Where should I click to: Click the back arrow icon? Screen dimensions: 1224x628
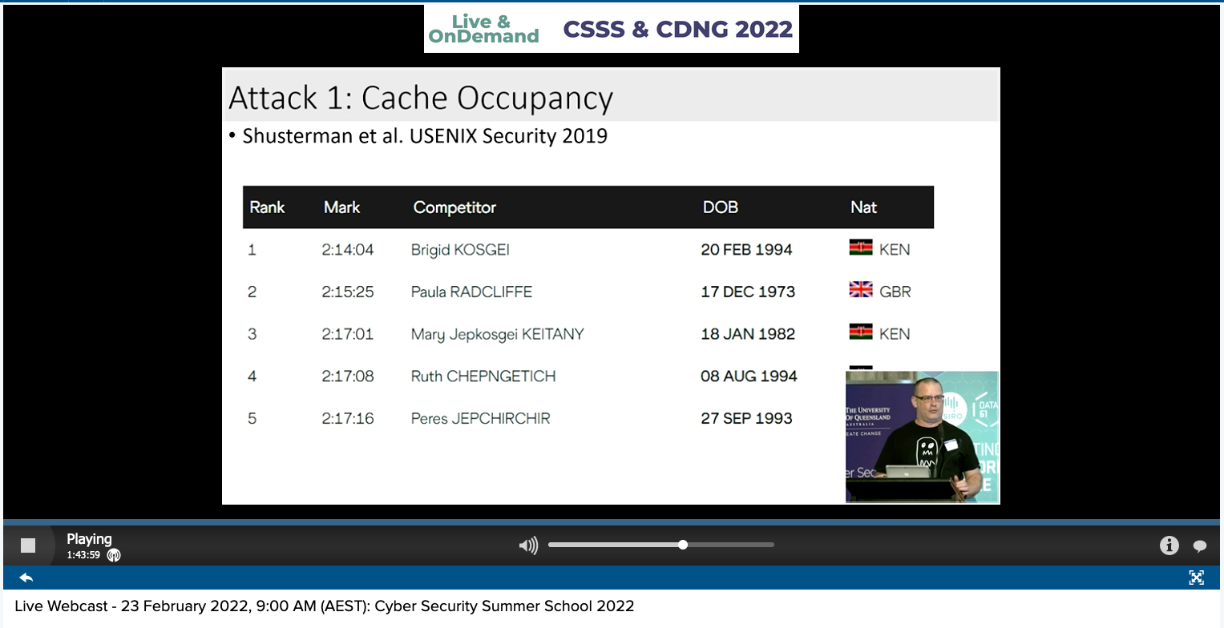(26, 578)
